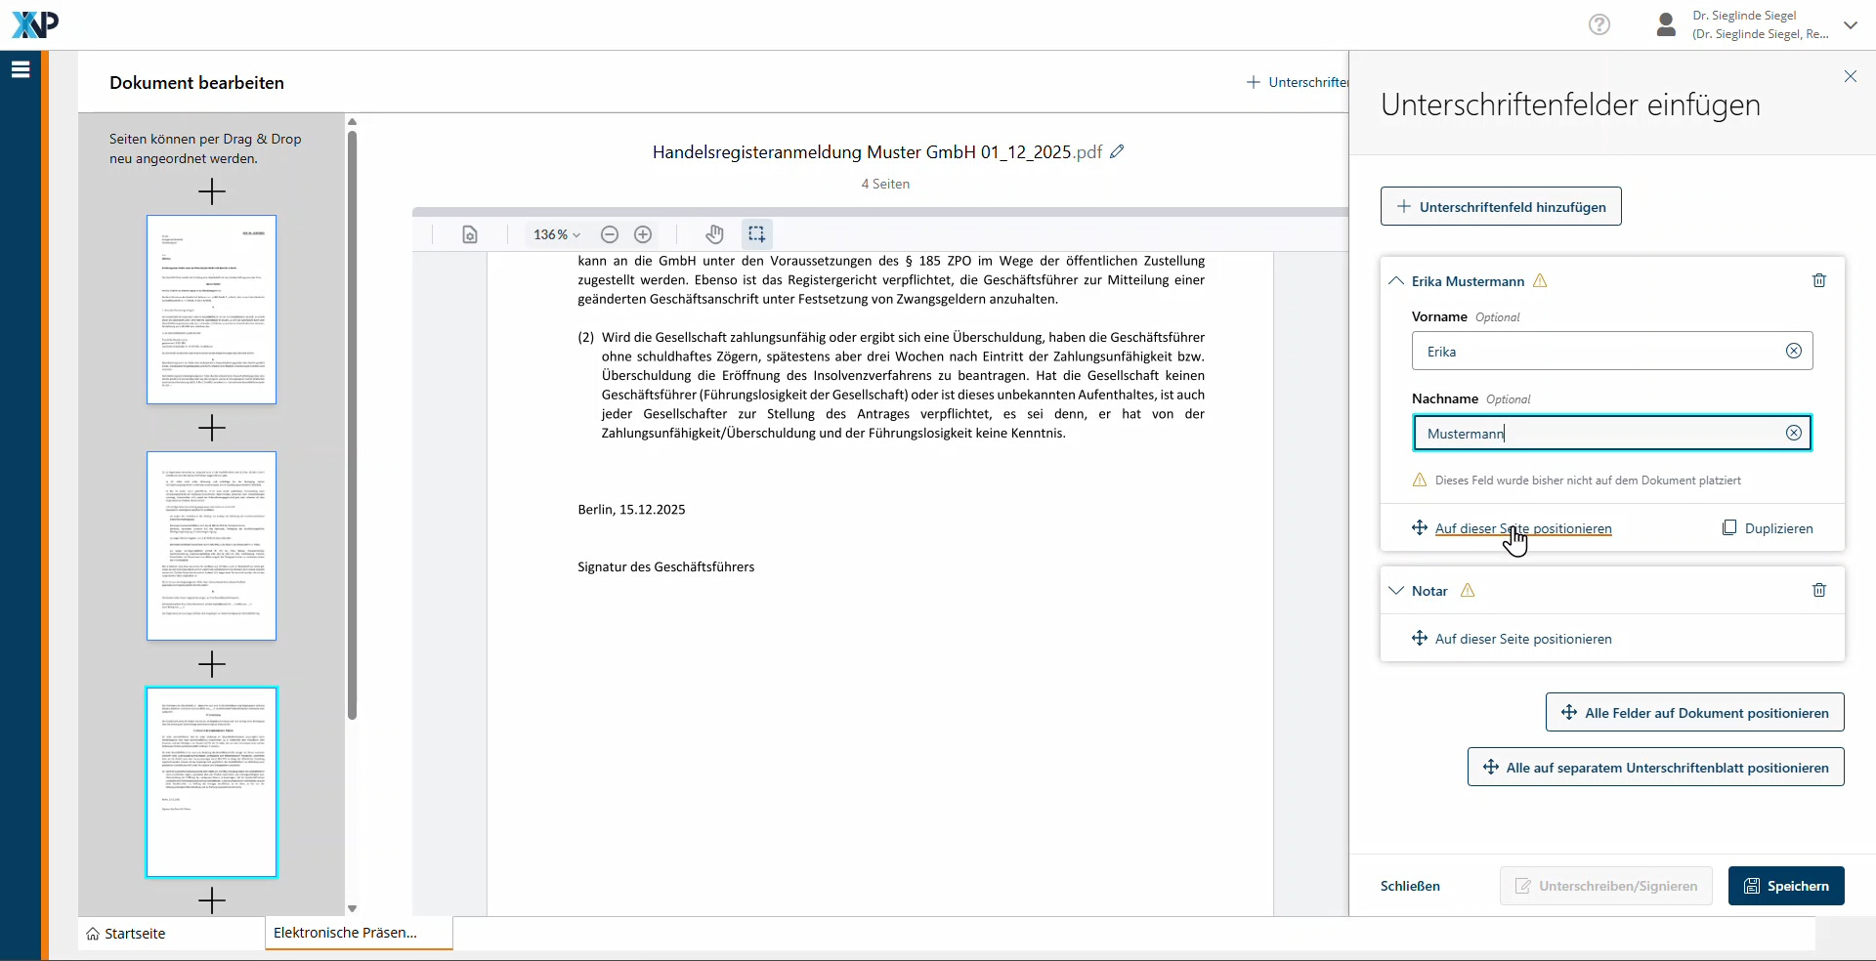Select the Elektronische Präsen... tab
This screenshot has height=961, width=1876.
[346, 933]
